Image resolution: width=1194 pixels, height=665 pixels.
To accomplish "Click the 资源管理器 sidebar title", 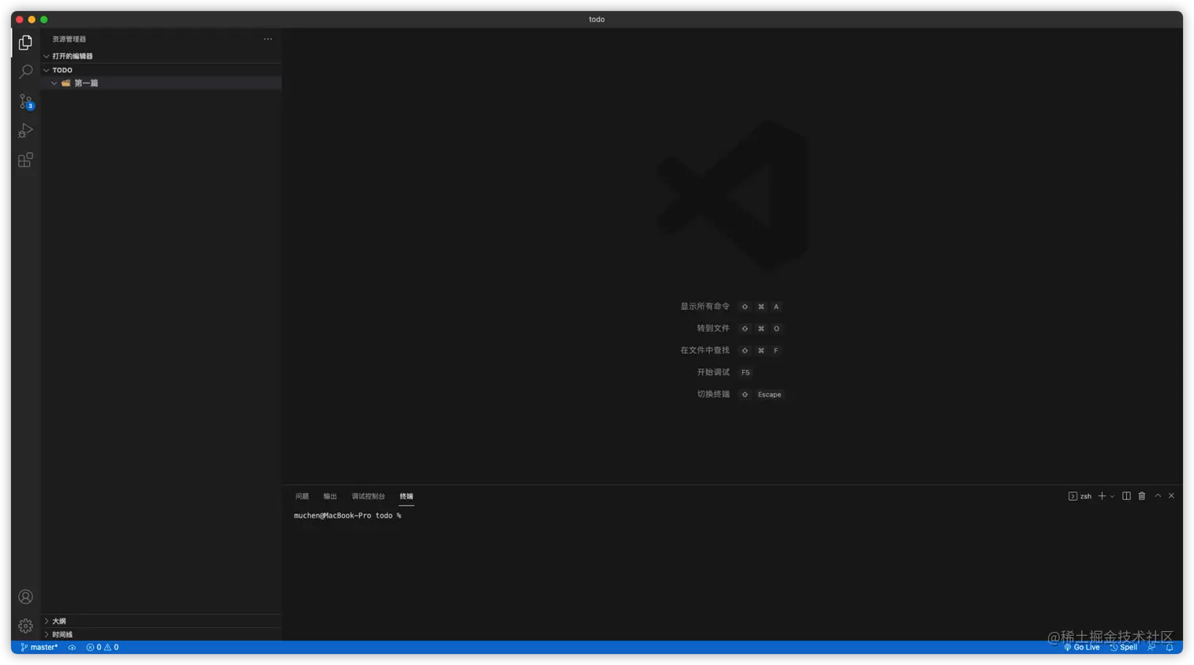I will (x=69, y=39).
